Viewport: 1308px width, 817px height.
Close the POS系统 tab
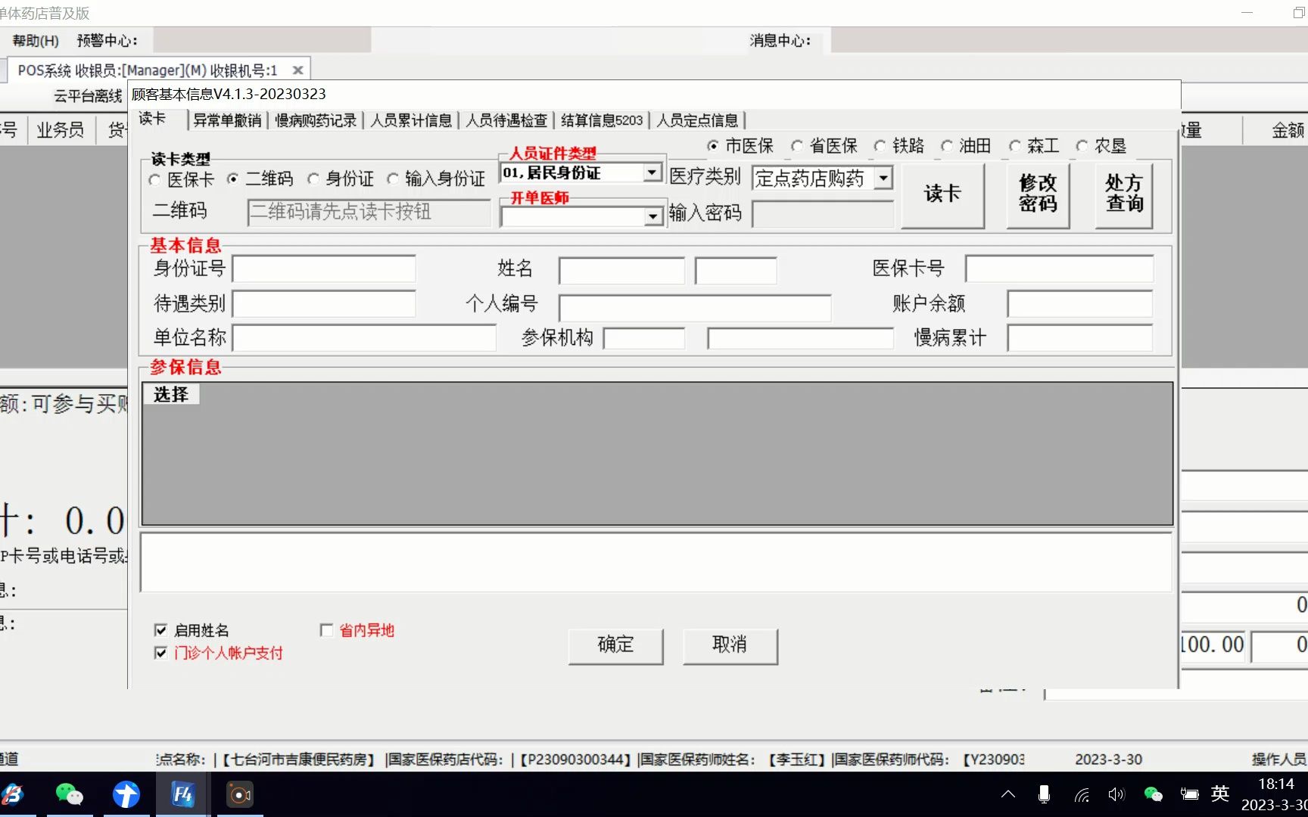[297, 70]
